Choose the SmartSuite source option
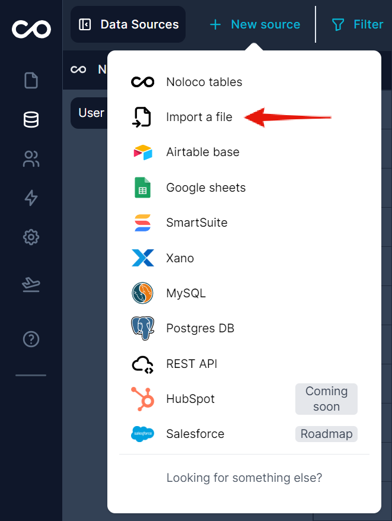This screenshot has height=521, width=392. pos(196,223)
